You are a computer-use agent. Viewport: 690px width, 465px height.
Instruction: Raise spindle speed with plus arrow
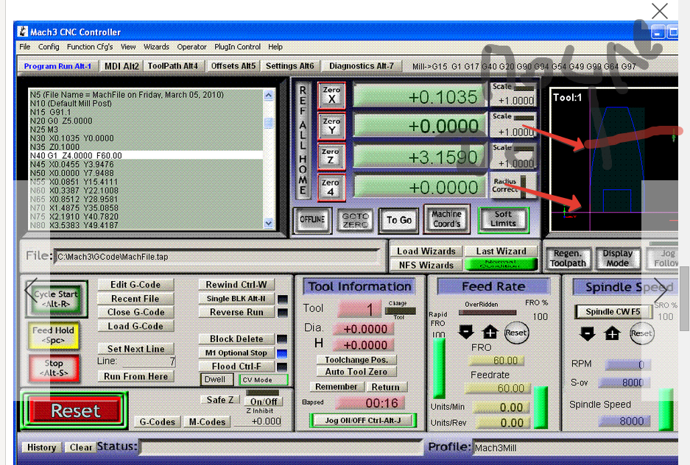612,333
